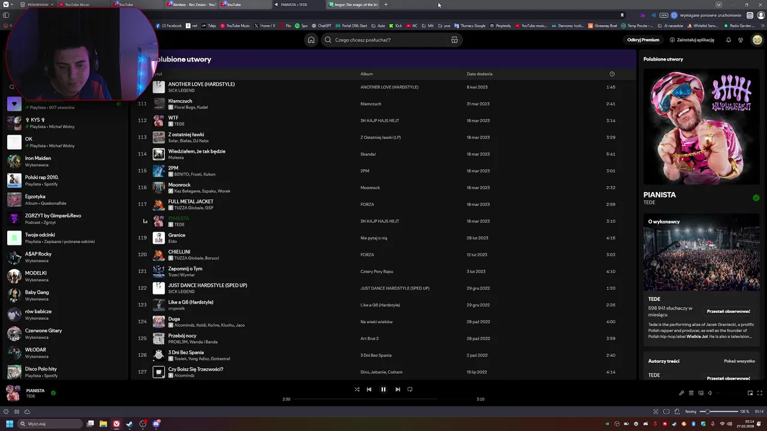Click the taskbar 'Wyszukaj' search box

(x=50, y=424)
